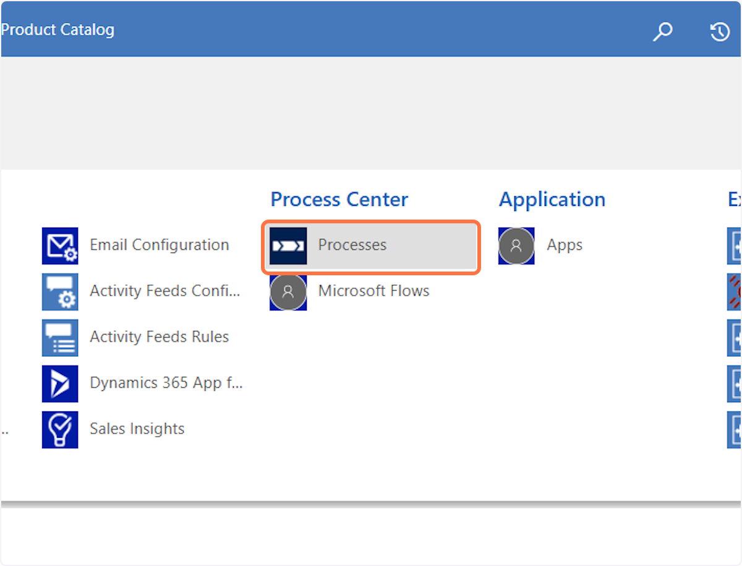Open the Activity Feeds Confi... text link
This screenshot has width=742, height=566.
tap(164, 291)
